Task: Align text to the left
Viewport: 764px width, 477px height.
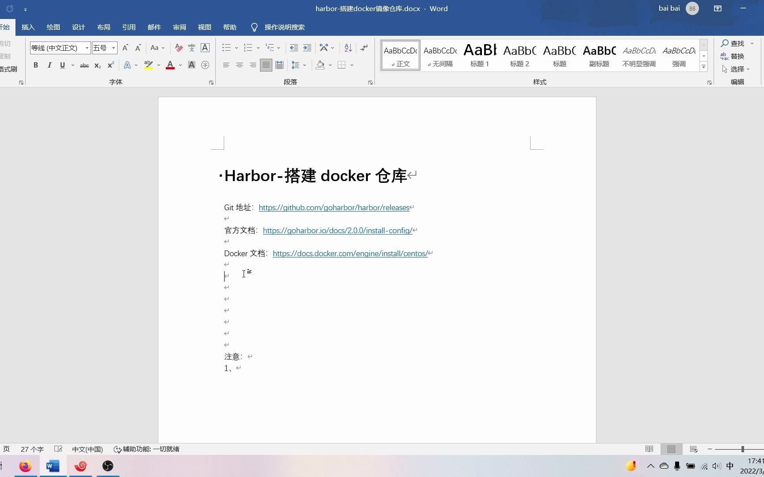Action: [226, 65]
